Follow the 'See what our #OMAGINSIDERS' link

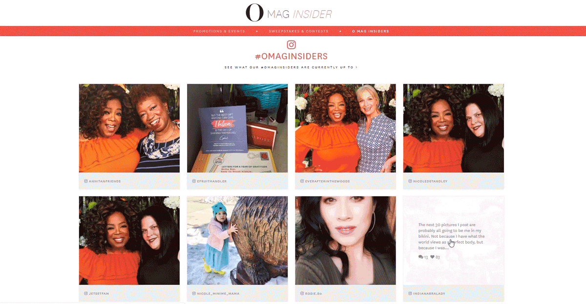point(291,67)
